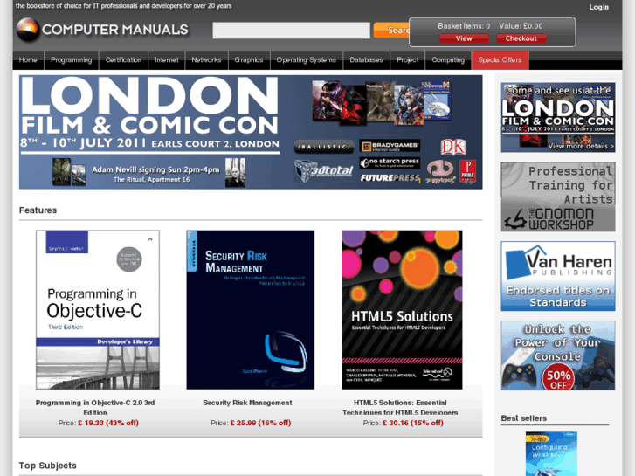Open the Gnomon Workshop training advert
This screenshot has width=635, height=476.
tap(558, 197)
